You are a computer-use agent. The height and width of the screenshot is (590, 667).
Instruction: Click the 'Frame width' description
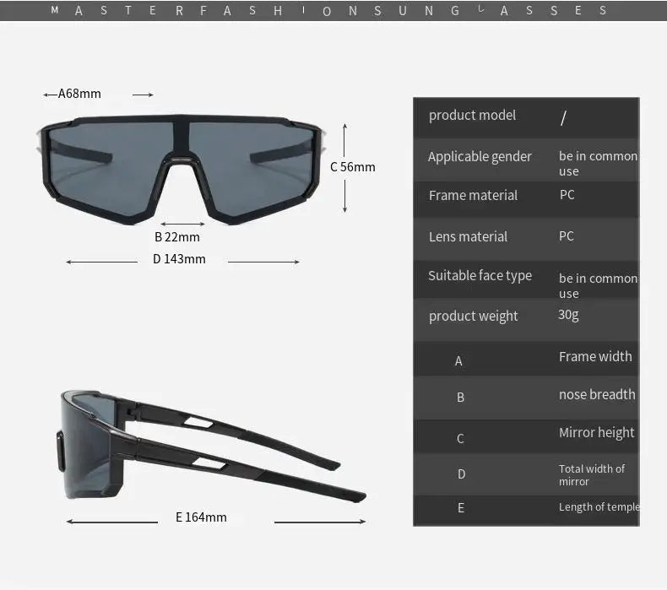595,356
